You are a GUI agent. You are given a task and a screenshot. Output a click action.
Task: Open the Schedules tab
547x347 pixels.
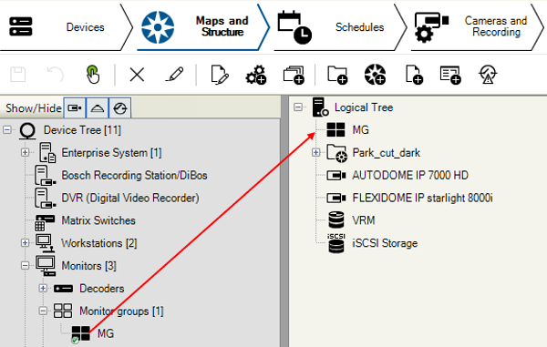pos(338,27)
